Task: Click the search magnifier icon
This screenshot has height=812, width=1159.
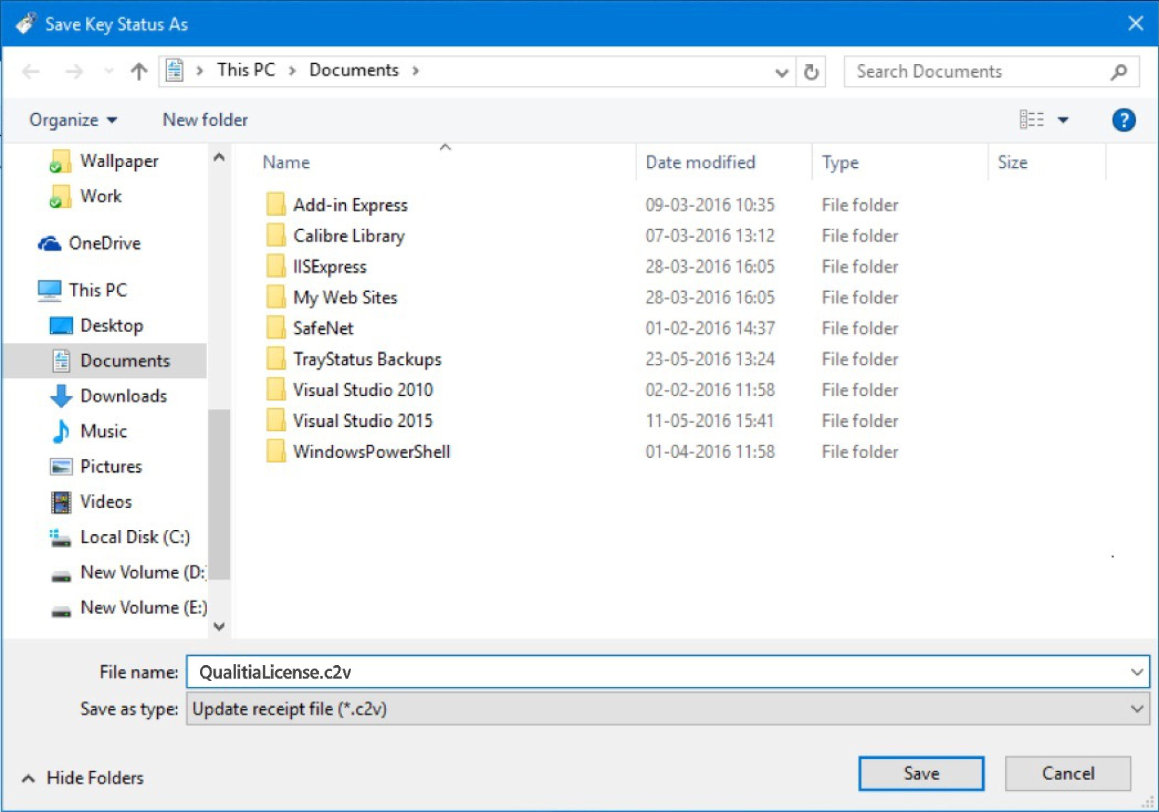Action: coord(1119,72)
